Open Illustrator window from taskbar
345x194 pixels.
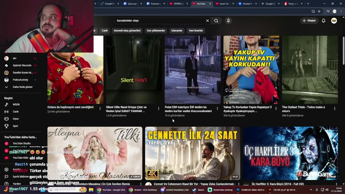point(282,190)
